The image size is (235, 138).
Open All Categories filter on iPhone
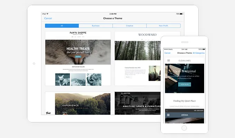(199, 53)
